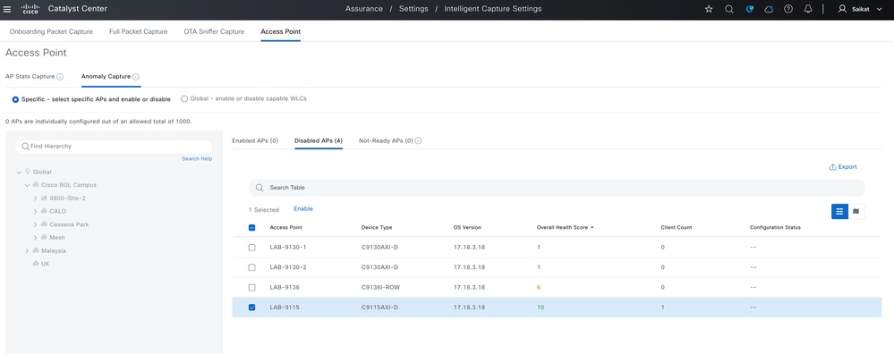
Task: Open the Onboarding Packet Capture tab
Action: [x=51, y=32]
